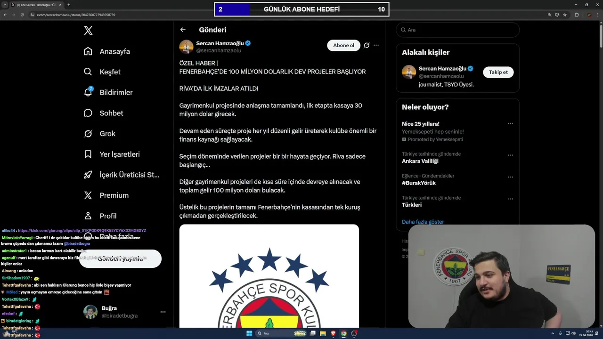Open more options for Ankara Valiliği trend
The width and height of the screenshot is (603, 339).
point(510,155)
